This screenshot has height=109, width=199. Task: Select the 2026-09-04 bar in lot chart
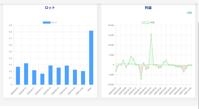(18, 76)
